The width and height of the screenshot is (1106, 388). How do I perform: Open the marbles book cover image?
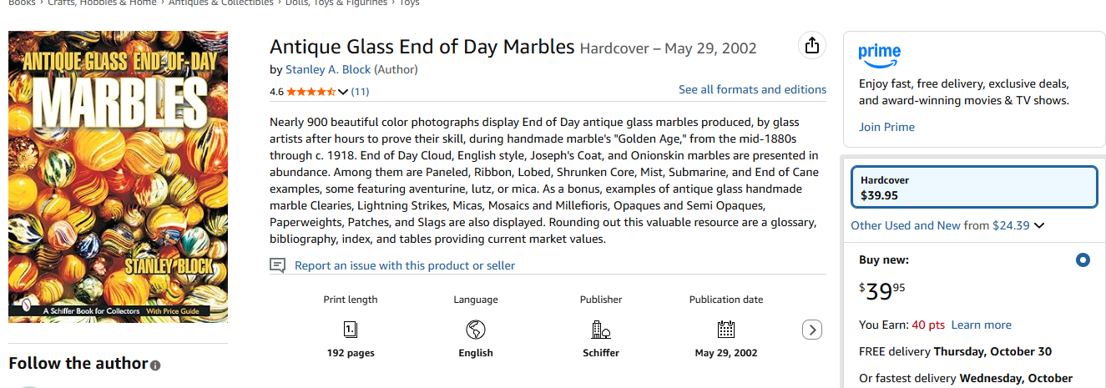coord(118,177)
